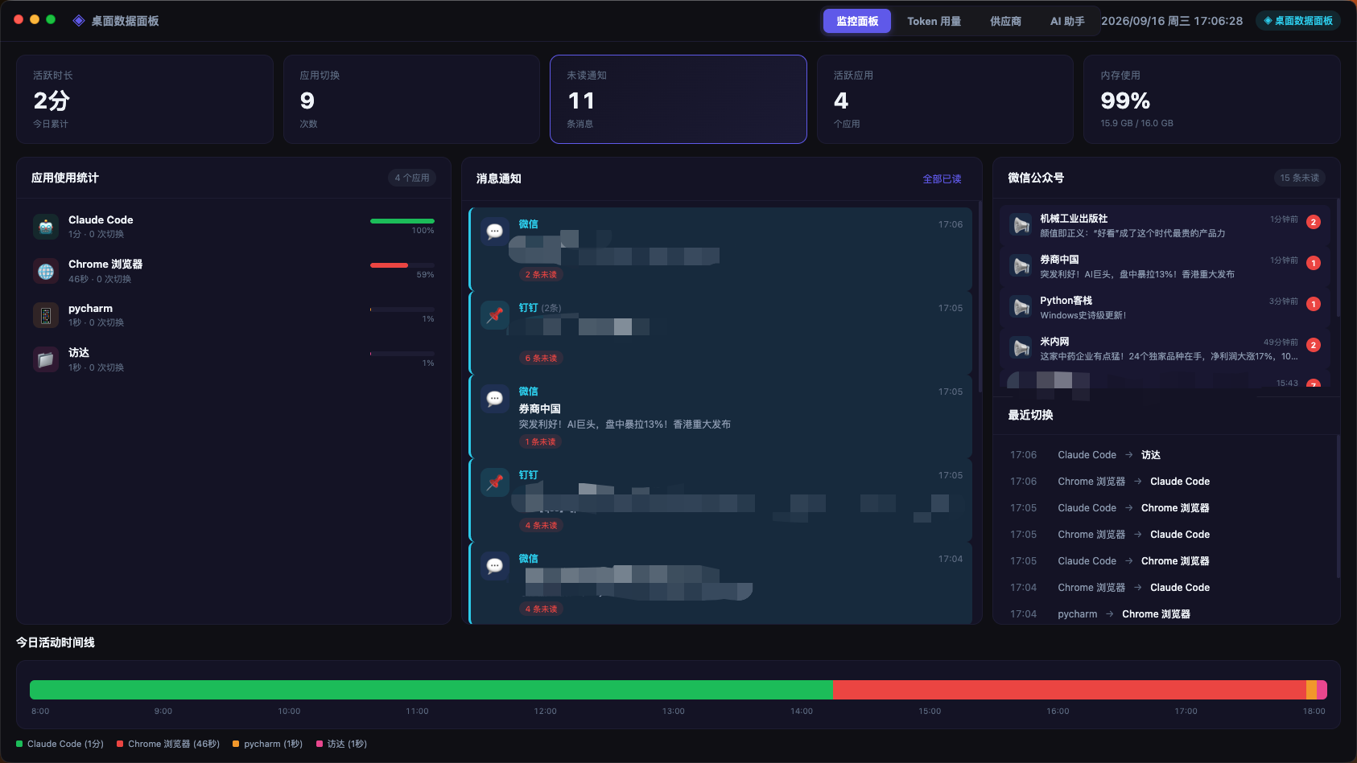Click the red Chrome timeline segment
1357x763 pixels.
(1070, 690)
